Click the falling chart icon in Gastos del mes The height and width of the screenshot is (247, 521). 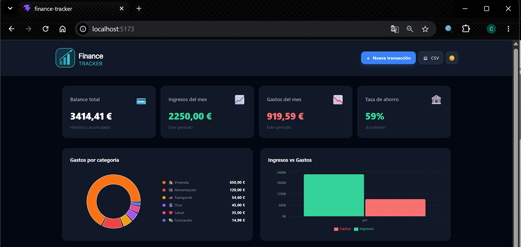coord(338,100)
